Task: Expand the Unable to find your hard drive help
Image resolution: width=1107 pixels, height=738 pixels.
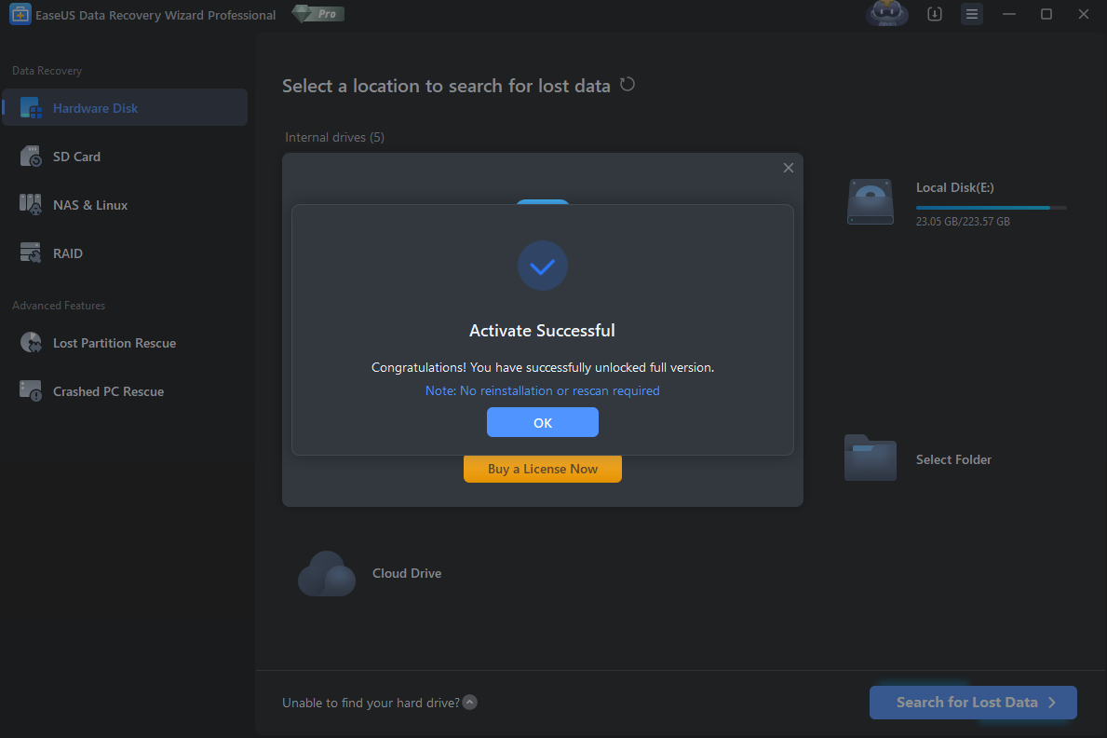Action: (x=469, y=702)
